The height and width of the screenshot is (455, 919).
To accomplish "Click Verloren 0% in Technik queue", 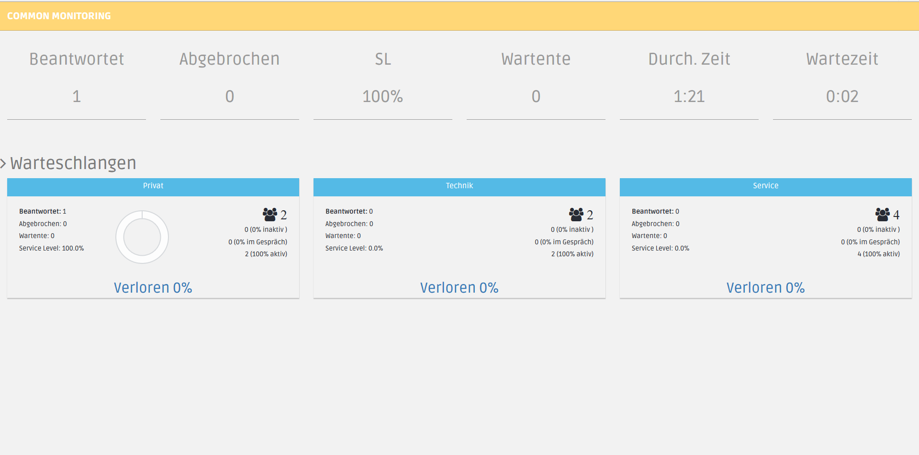I will [x=459, y=287].
